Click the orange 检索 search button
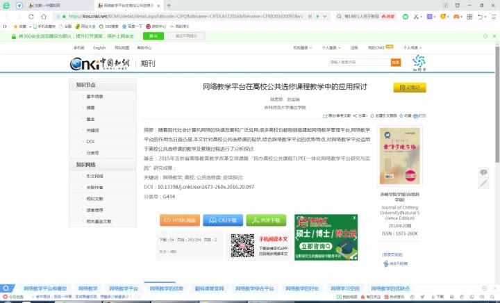 395,62
